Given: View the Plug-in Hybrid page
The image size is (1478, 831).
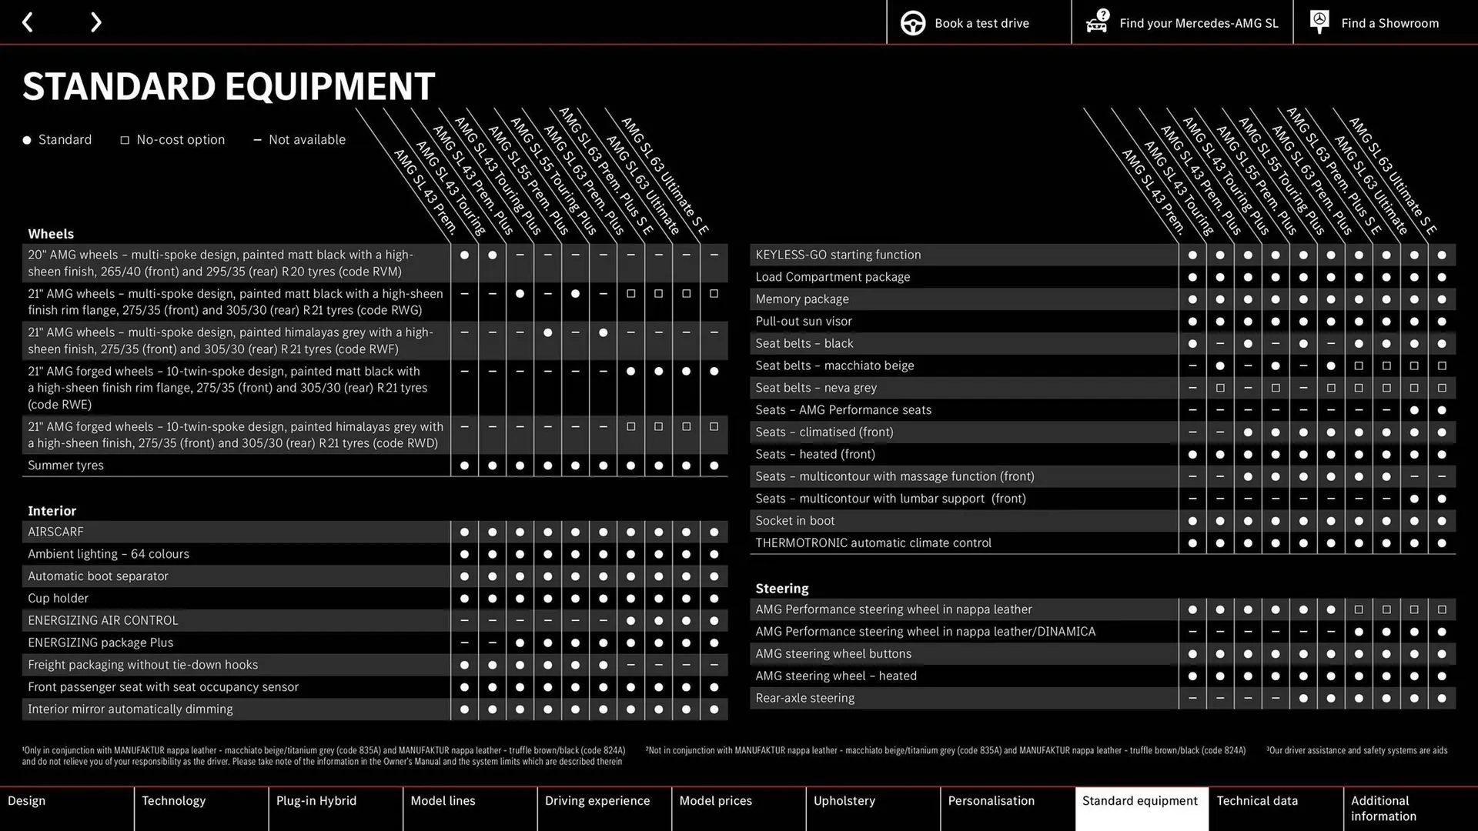Looking at the screenshot, I should click(316, 800).
